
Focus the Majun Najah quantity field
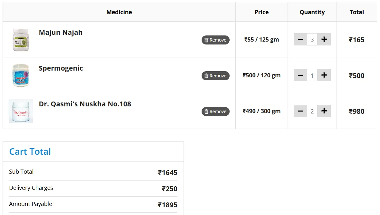coord(312,40)
